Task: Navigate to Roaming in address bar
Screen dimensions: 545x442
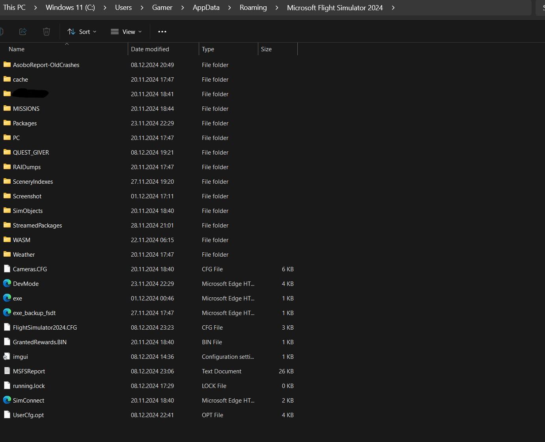Action: [x=253, y=7]
